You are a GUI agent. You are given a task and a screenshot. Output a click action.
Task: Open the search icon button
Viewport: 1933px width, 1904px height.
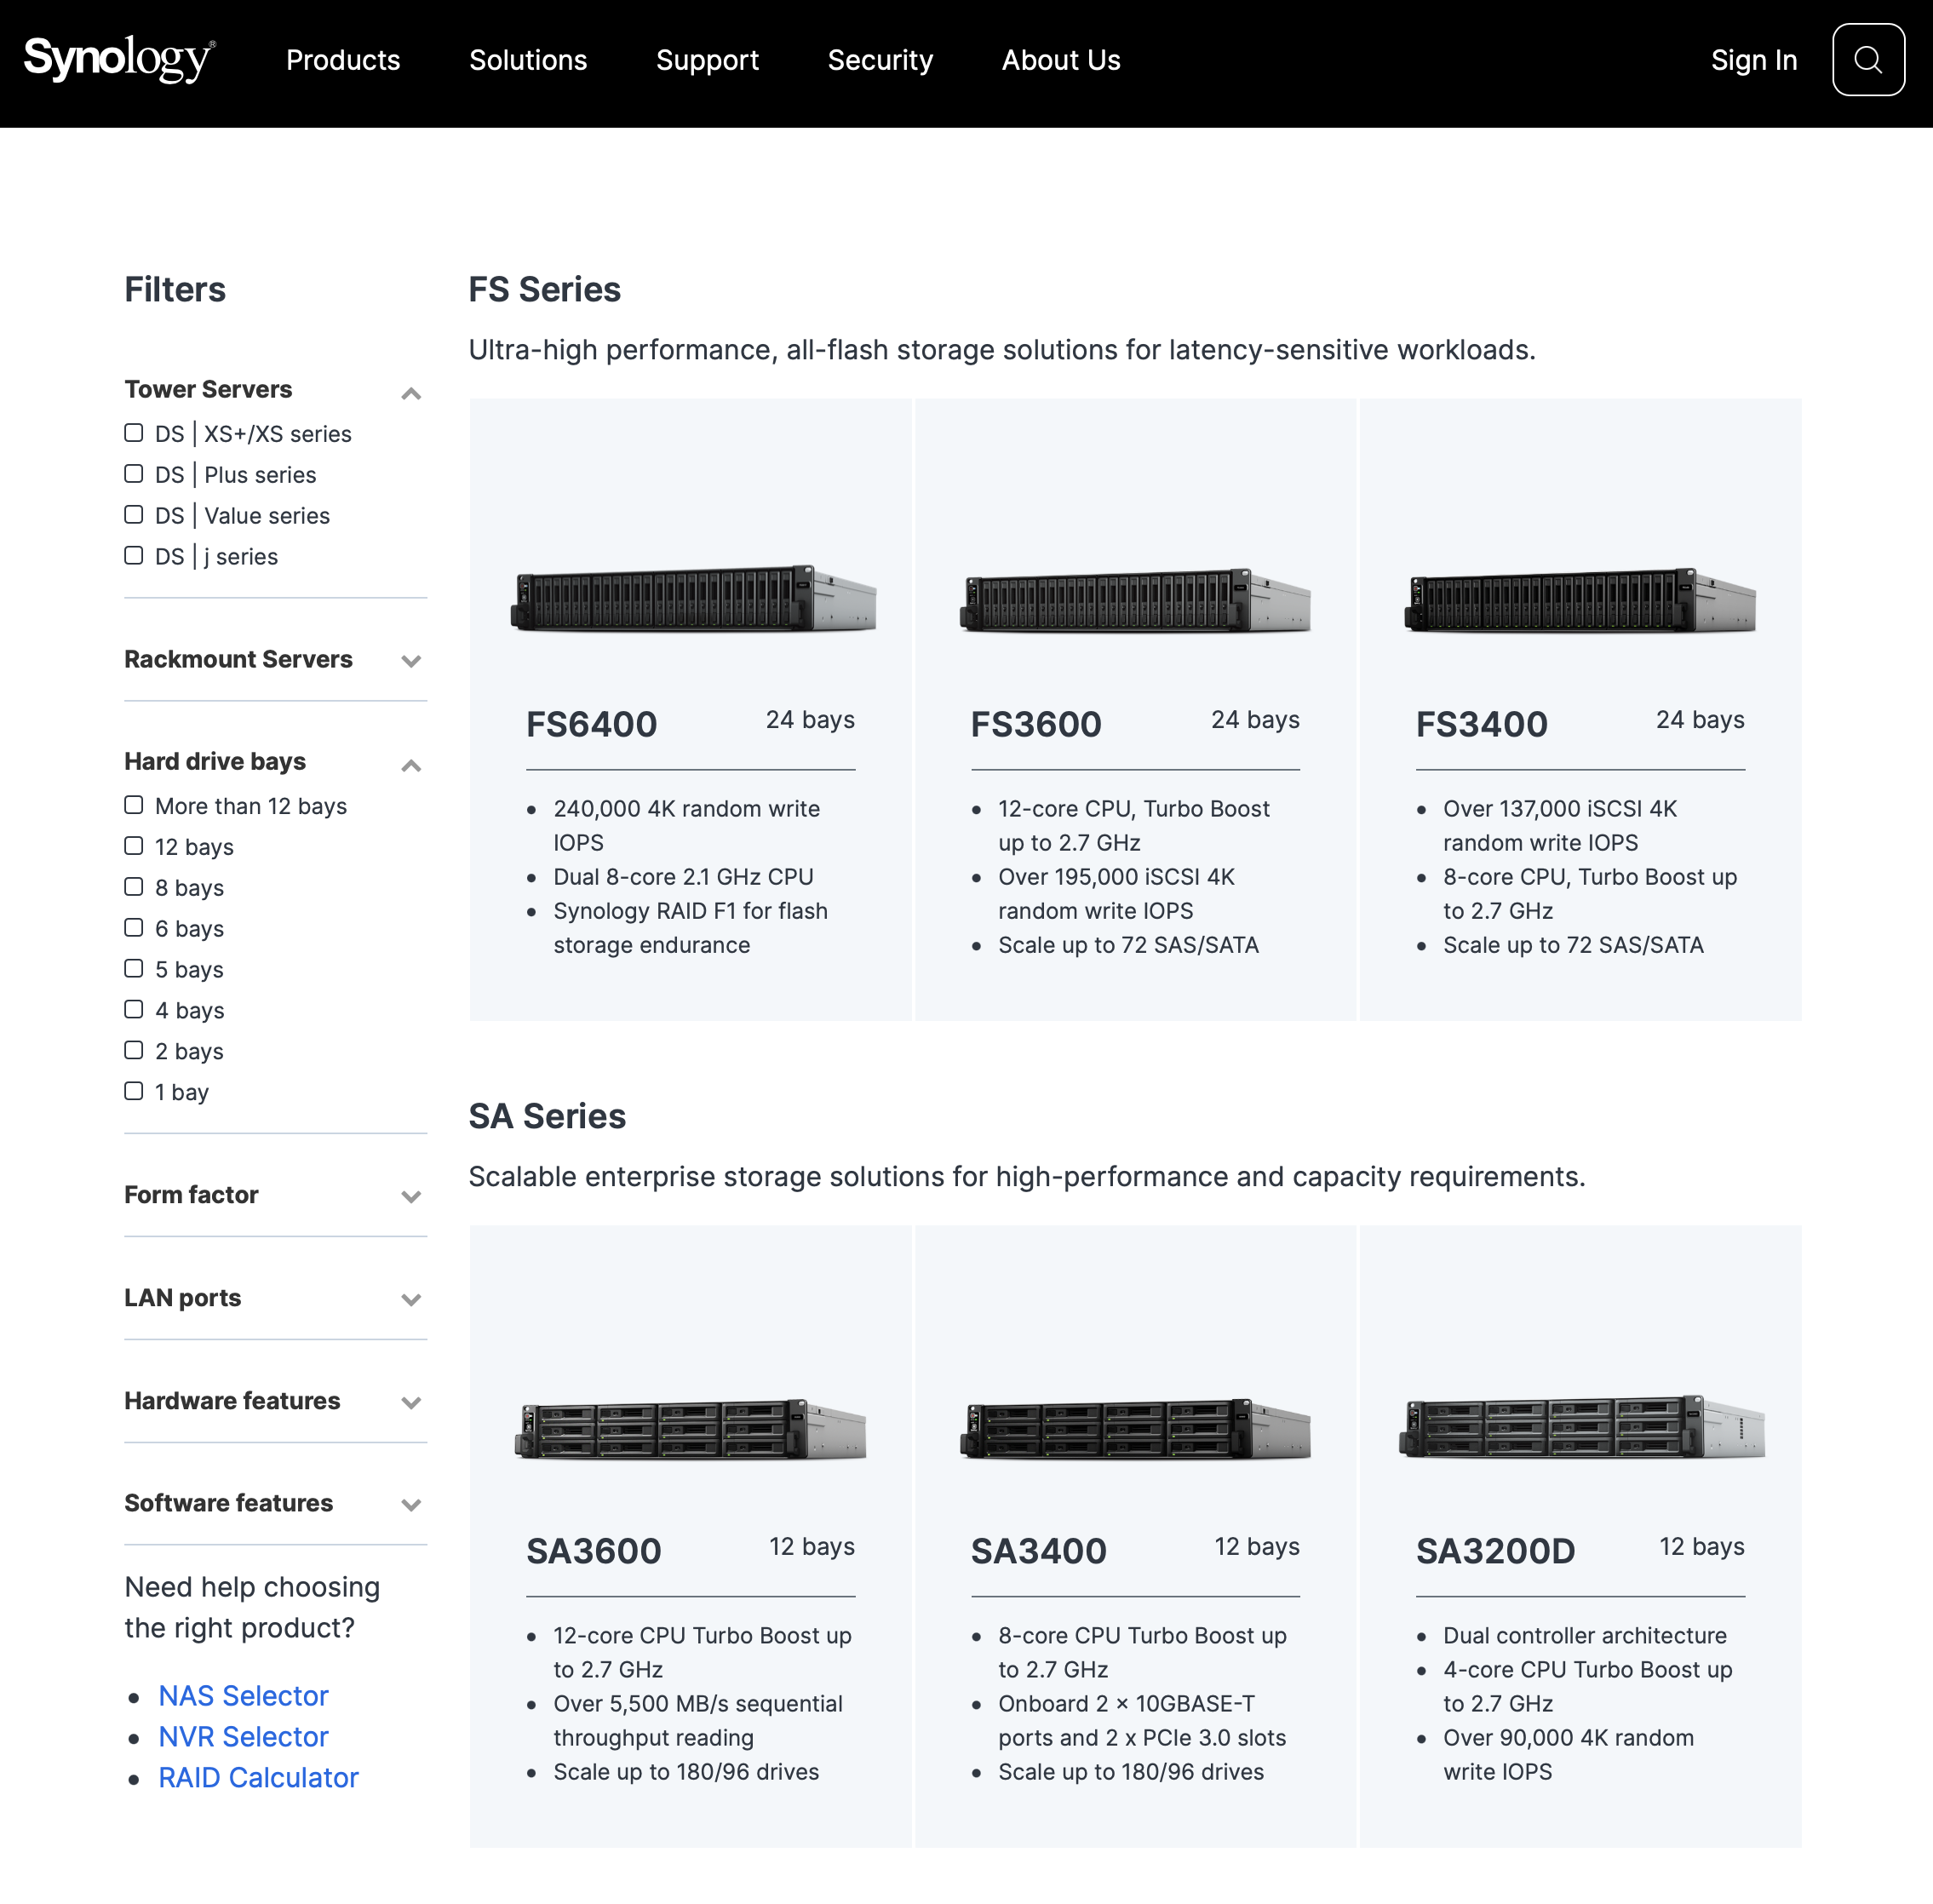pyautogui.click(x=1867, y=60)
